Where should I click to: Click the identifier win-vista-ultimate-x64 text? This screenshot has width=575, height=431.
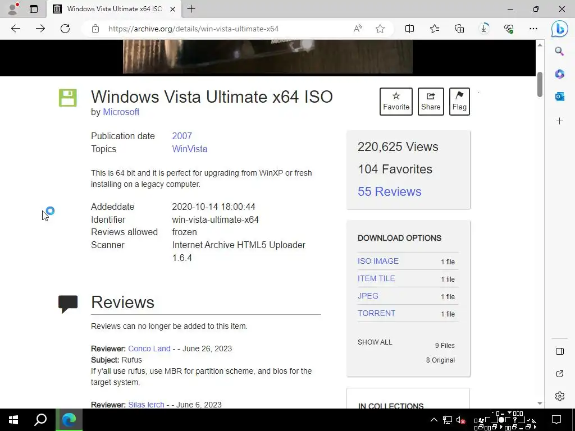pyautogui.click(x=215, y=219)
